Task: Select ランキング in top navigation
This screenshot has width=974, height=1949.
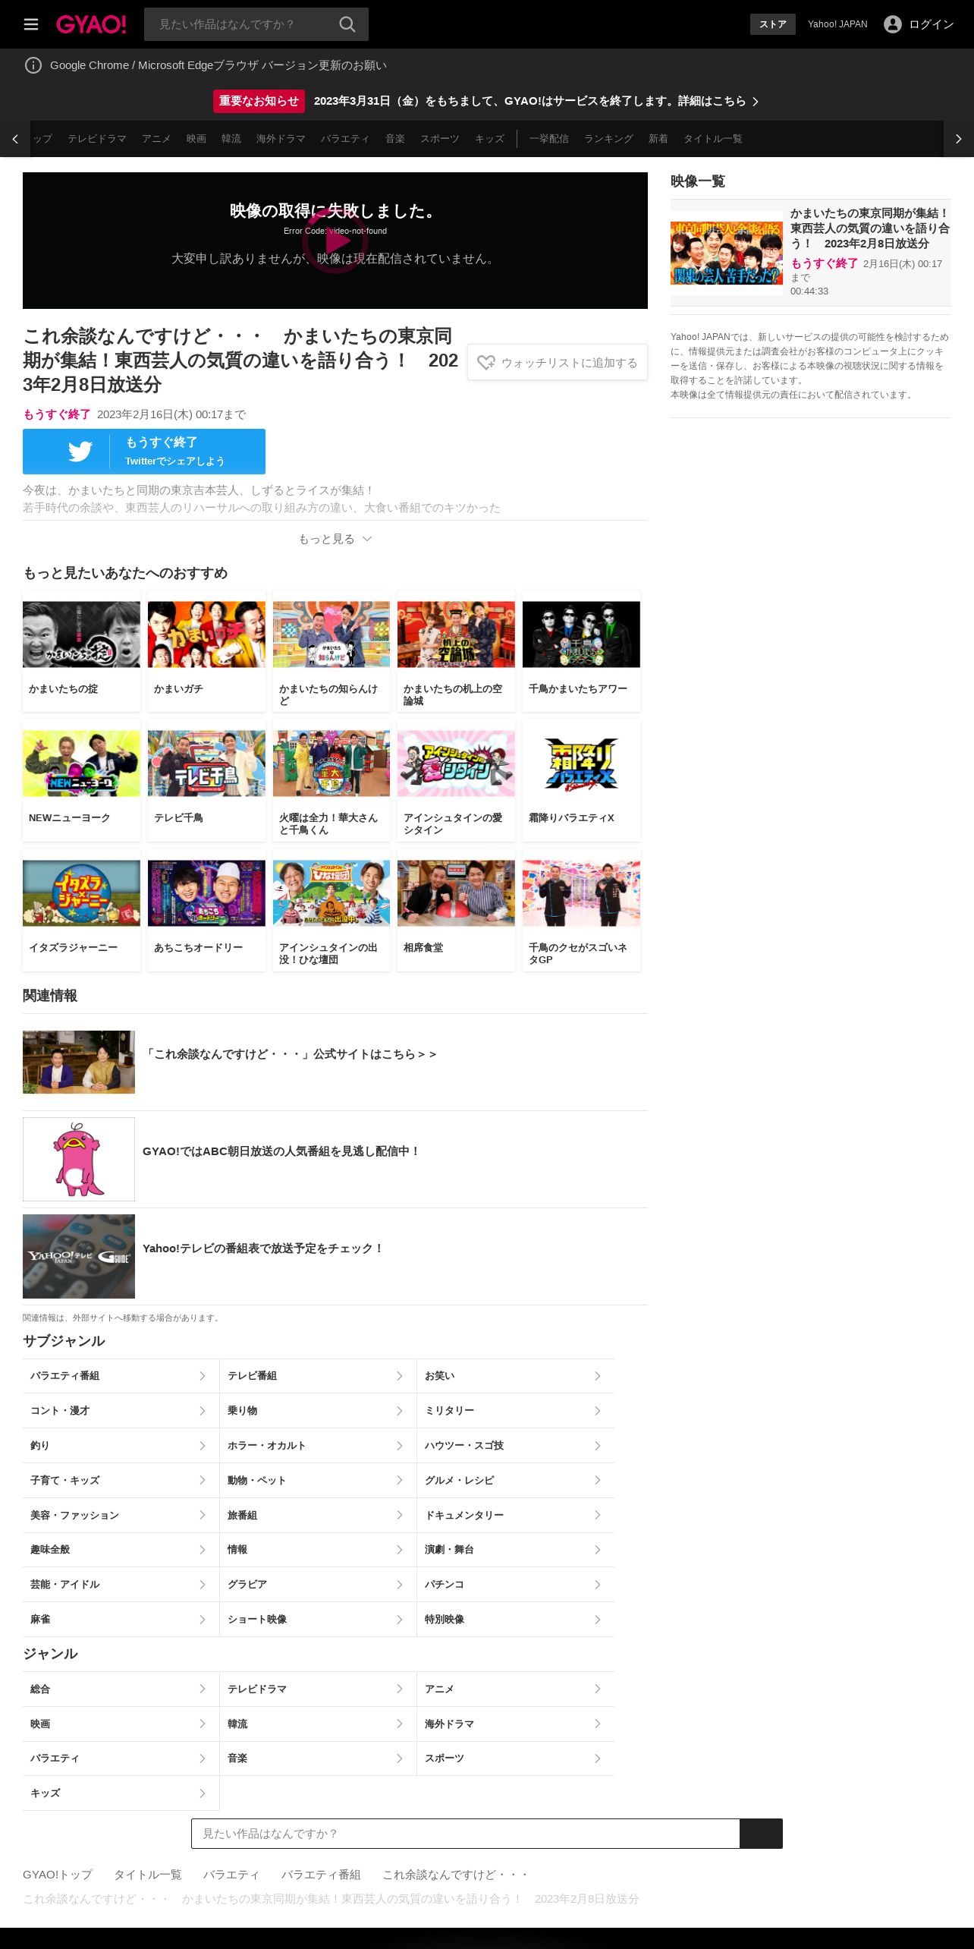Action: tap(608, 139)
